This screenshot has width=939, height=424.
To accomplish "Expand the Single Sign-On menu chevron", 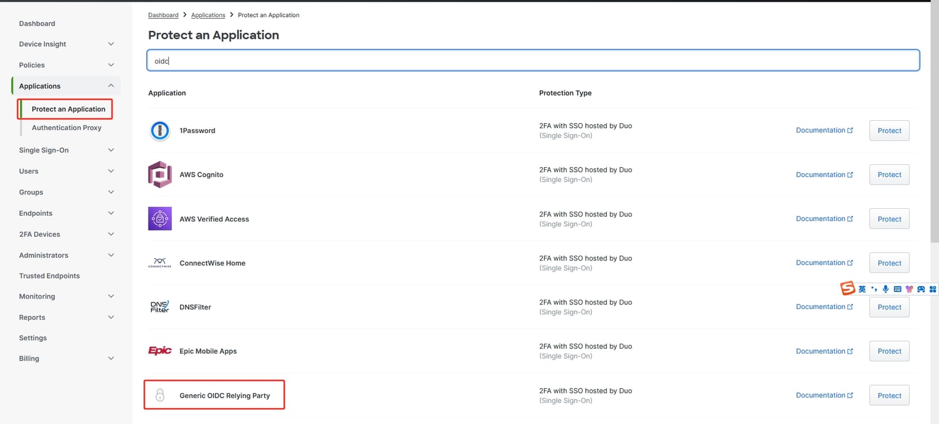I will click(111, 150).
